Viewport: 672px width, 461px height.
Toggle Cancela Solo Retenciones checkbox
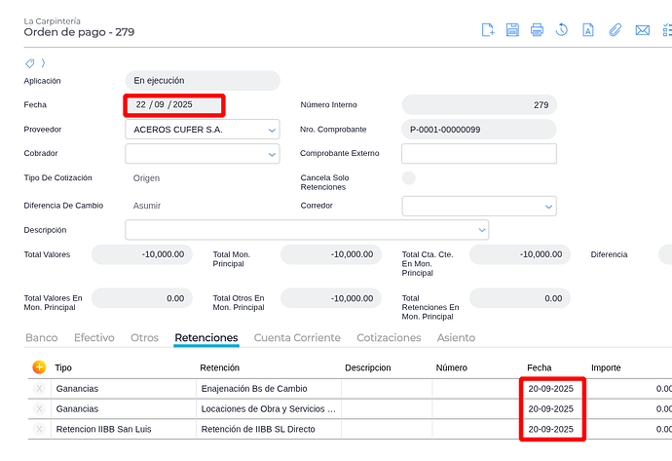[408, 177]
